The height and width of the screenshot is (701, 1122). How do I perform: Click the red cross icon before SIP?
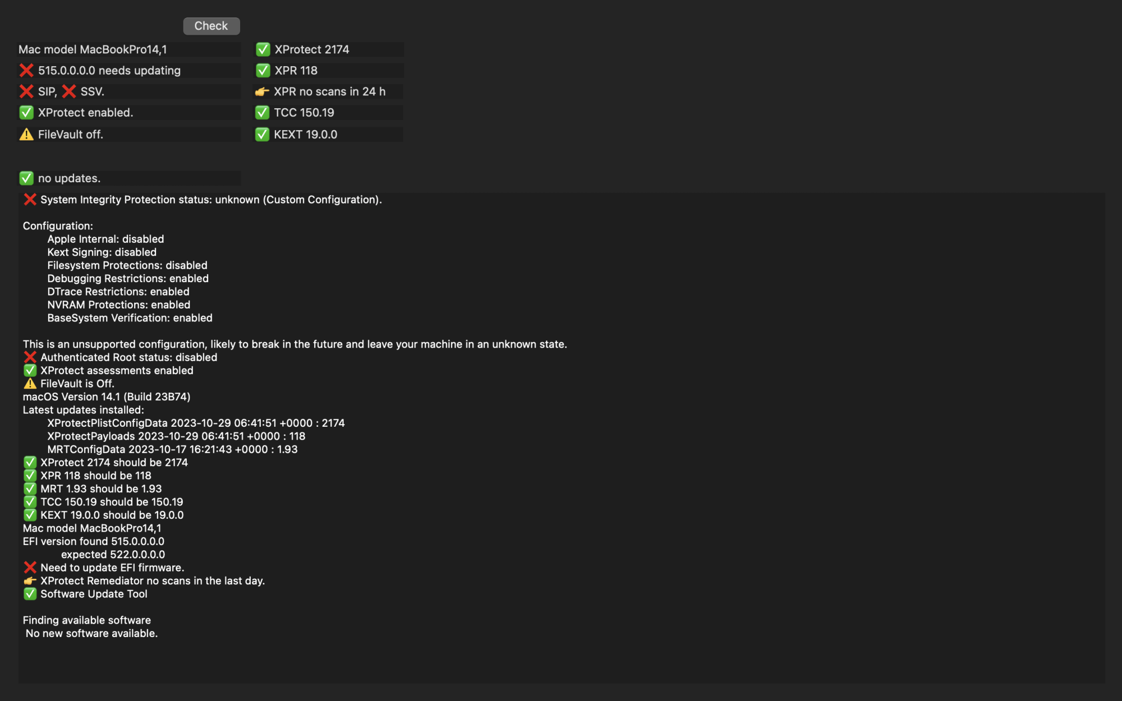click(26, 91)
